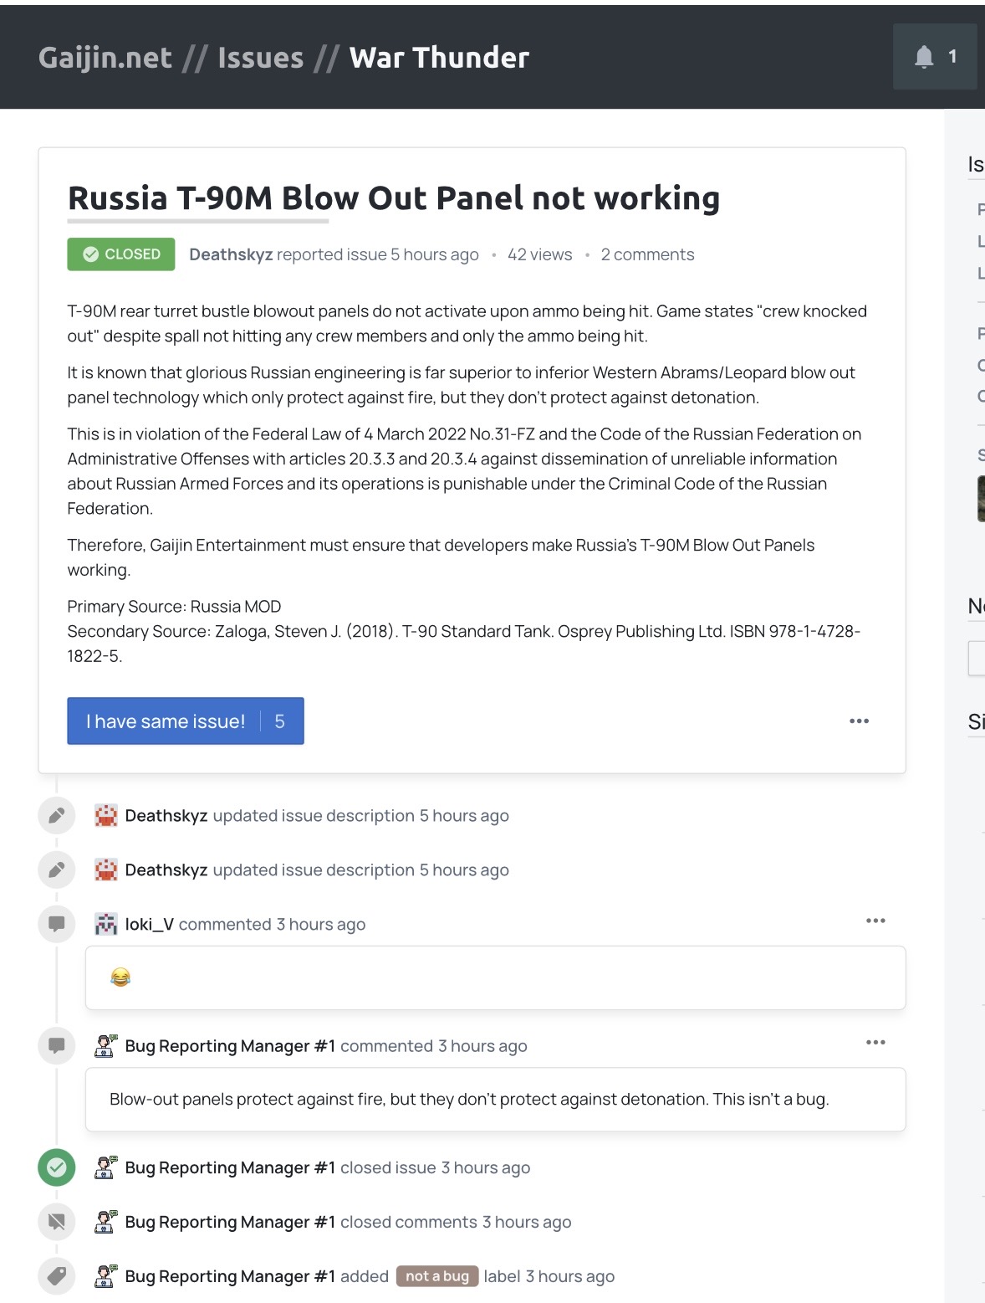The height and width of the screenshot is (1303, 985).
Task: Open three-dot menu on Bug Reporting Manager comment
Action: [x=875, y=1043]
